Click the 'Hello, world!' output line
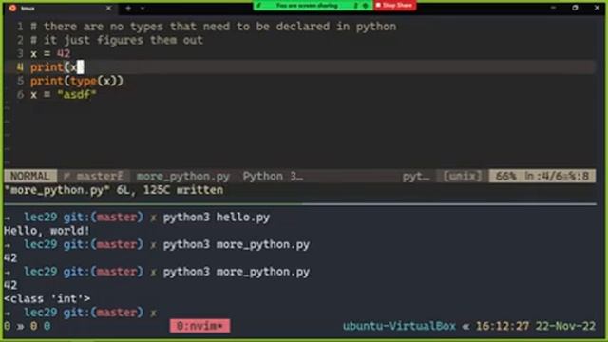608x342 pixels. click(x=47, y=231)
